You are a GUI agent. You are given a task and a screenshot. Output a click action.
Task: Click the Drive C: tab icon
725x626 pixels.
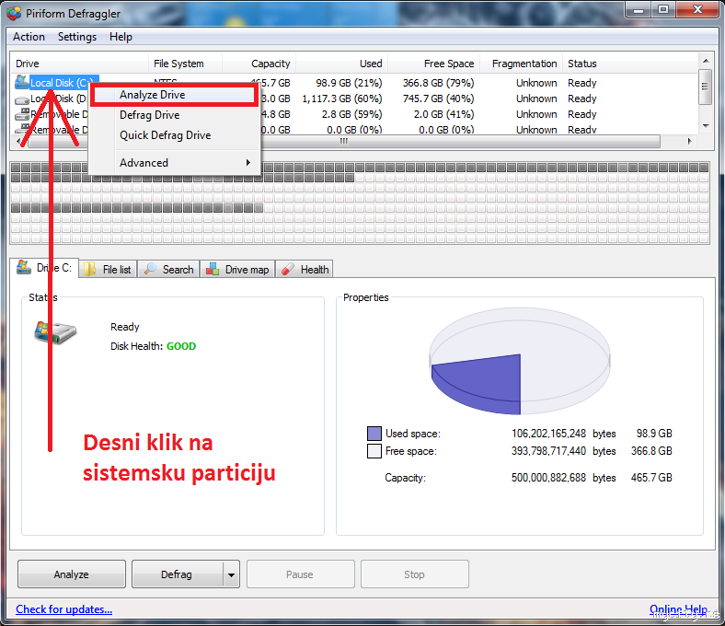[x=24, y=267]
